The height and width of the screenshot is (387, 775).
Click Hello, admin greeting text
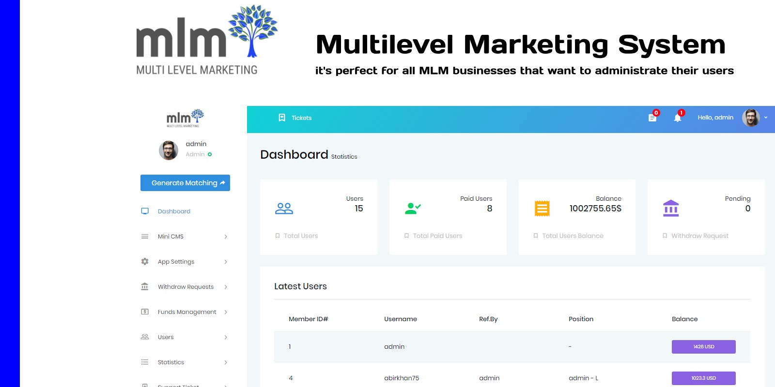[715, 118]
